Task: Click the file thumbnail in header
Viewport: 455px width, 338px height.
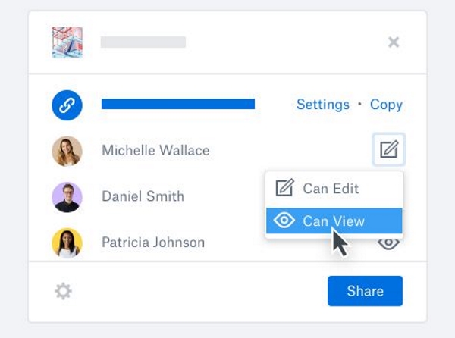Action: tap(67, 42)
